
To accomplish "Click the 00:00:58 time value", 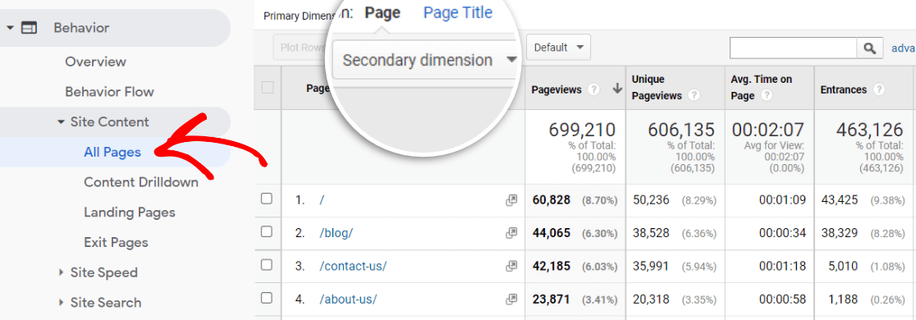I will point(783,299).
